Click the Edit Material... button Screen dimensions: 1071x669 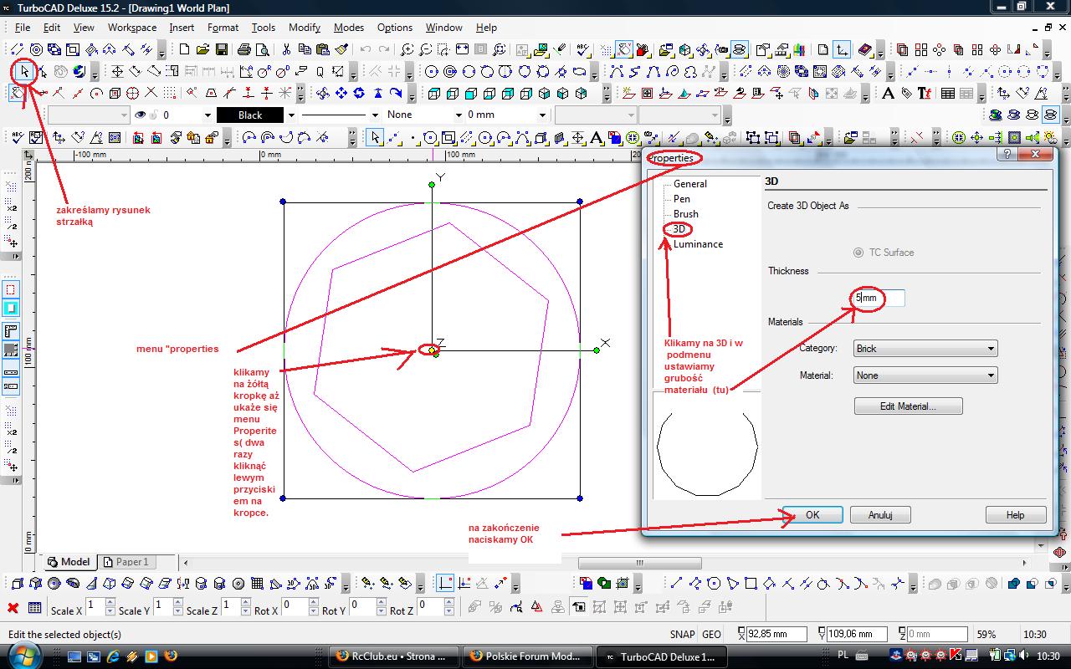[908, 406]
